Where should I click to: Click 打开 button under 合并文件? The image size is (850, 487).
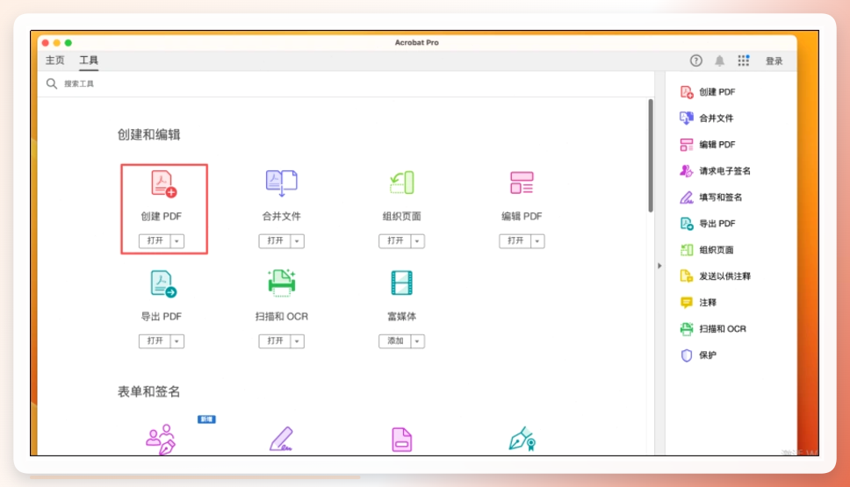click(275, 241)
